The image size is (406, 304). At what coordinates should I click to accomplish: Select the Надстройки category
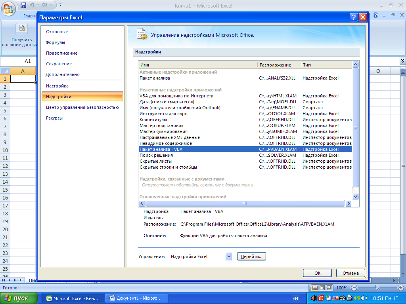click(82, 97)
